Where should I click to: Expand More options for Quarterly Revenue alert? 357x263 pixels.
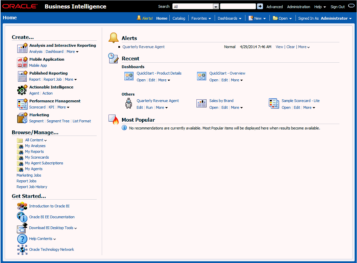click(304, 47)
